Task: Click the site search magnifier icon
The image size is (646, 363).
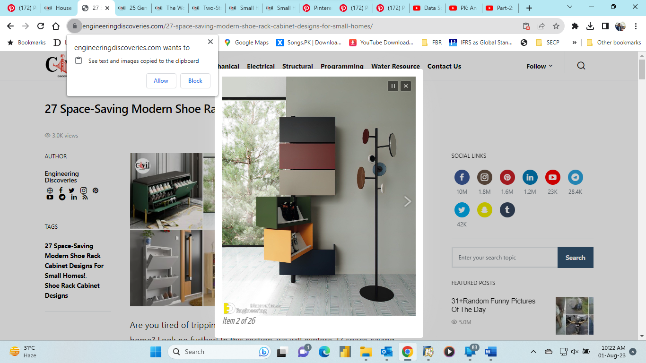Action: [x=581, y=66]
